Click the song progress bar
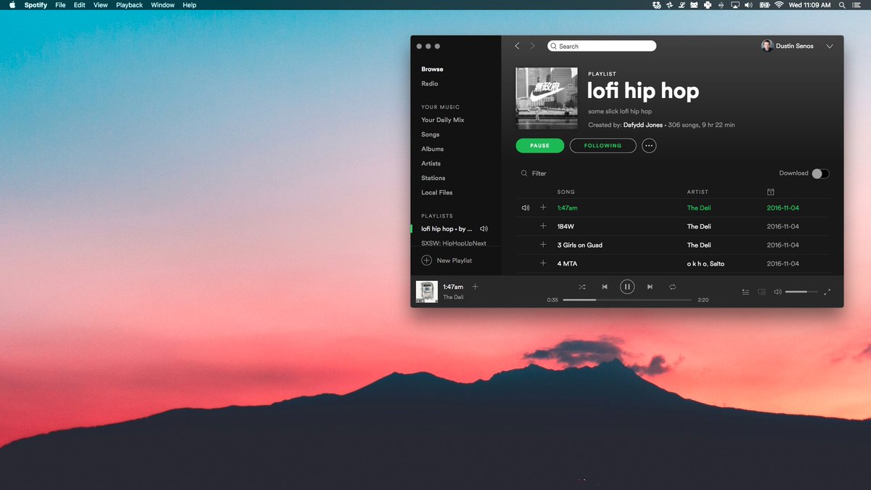This screenshot has height=490, width=871. coord(627,299)
